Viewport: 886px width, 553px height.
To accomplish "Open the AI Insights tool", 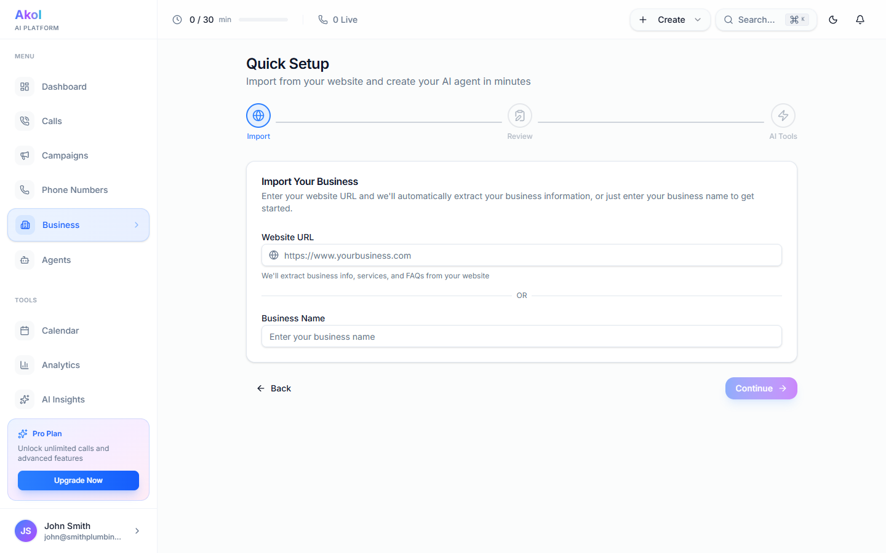I will (62, 399).
